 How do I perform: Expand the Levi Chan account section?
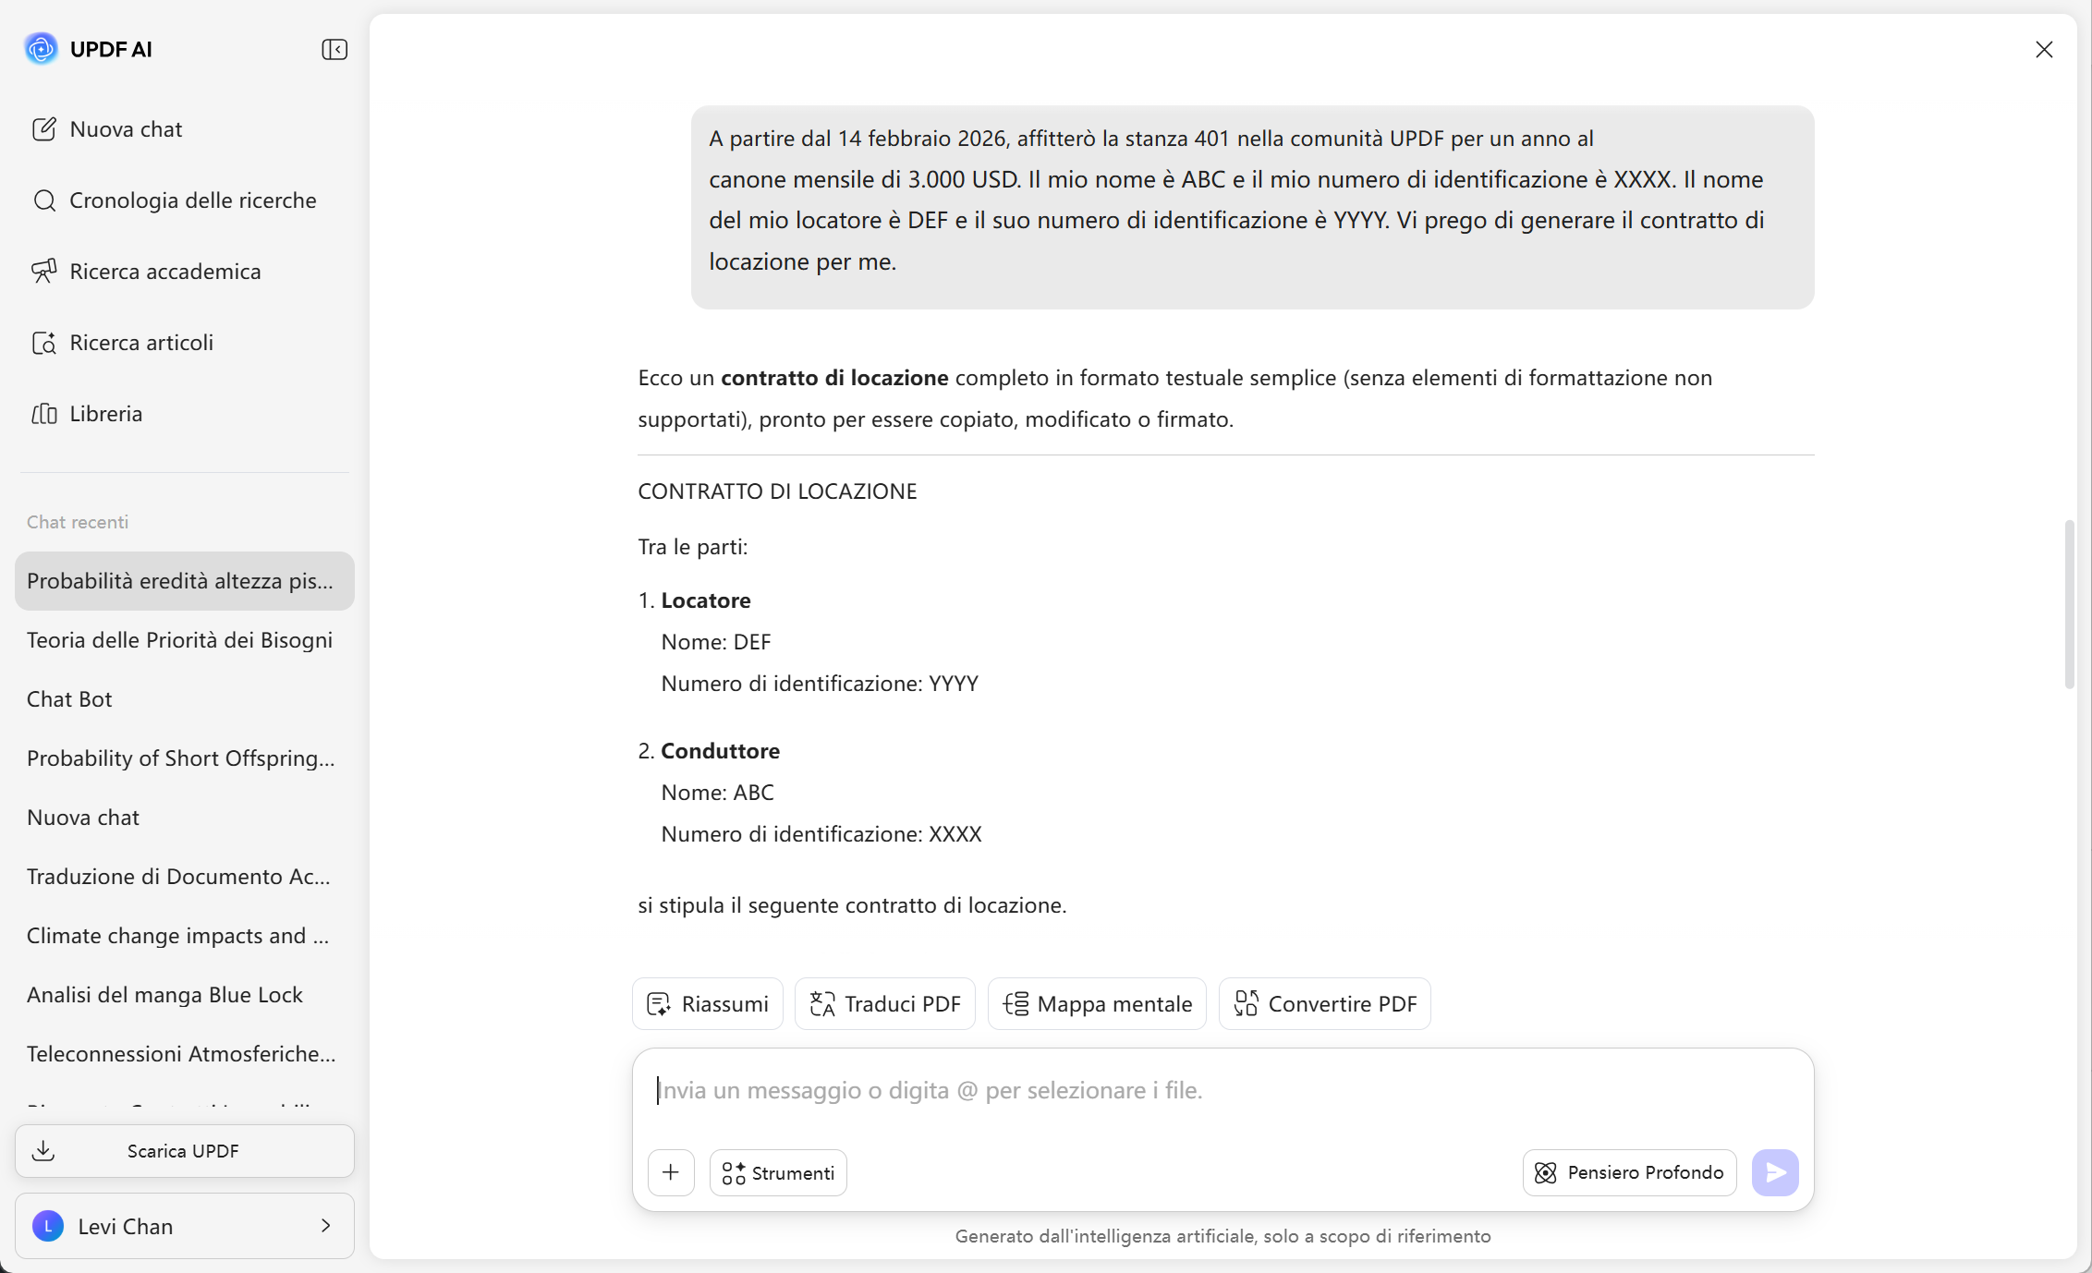point(184,1225)
